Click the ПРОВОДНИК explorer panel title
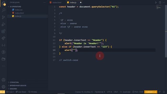 point(15,2)
